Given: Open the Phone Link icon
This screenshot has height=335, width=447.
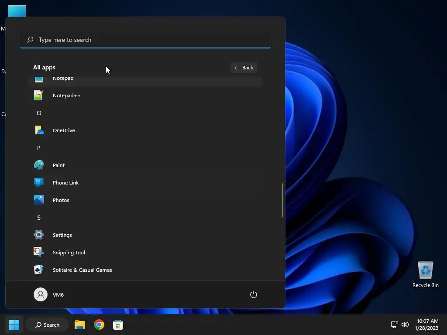Looking at the screenshot, I should pos(39,183).
